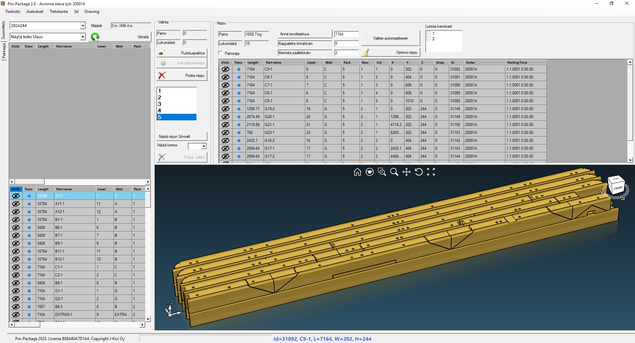
Task: Activate the pan move tool
Action: coord(406,172)
